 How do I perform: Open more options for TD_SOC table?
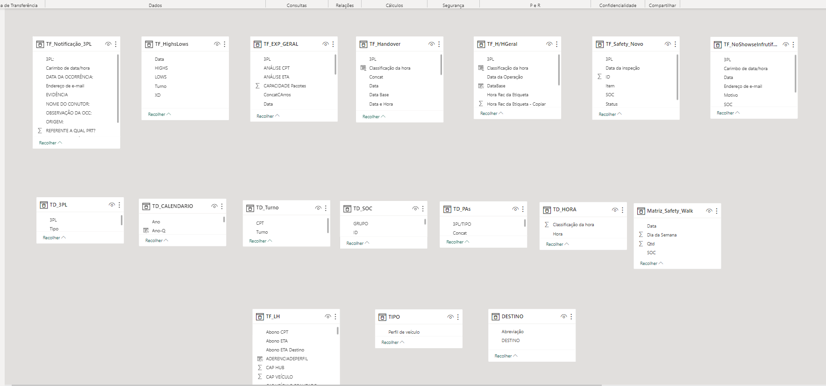tap(422, 208)
